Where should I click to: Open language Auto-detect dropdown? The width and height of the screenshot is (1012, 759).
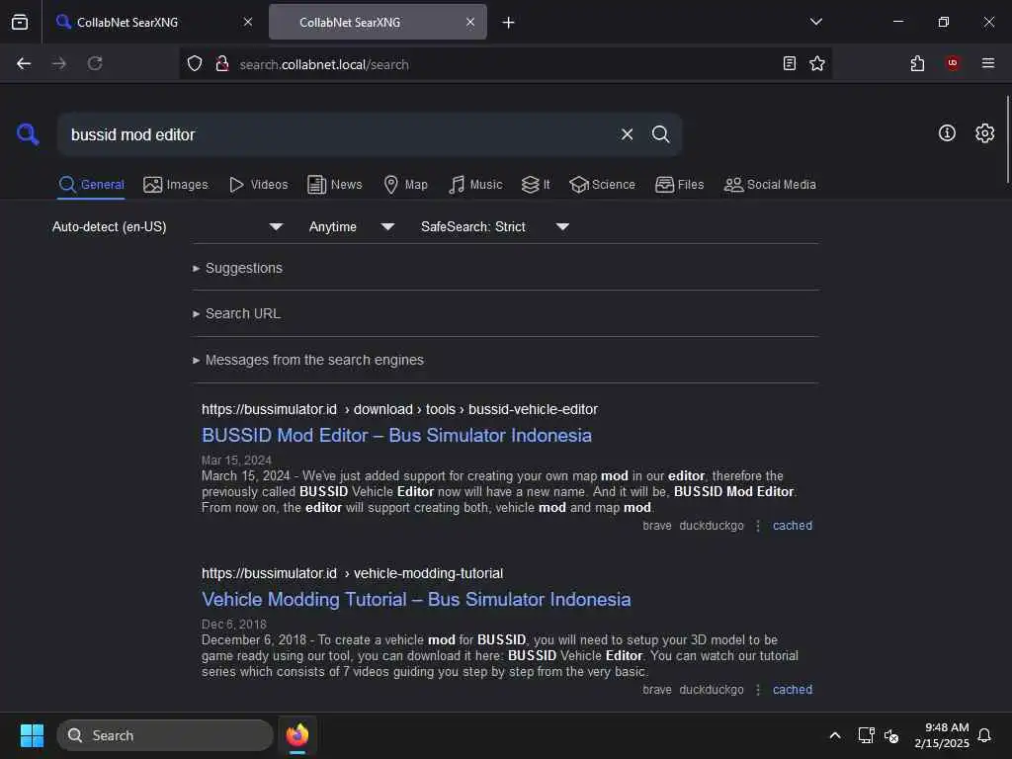point(167,226)
